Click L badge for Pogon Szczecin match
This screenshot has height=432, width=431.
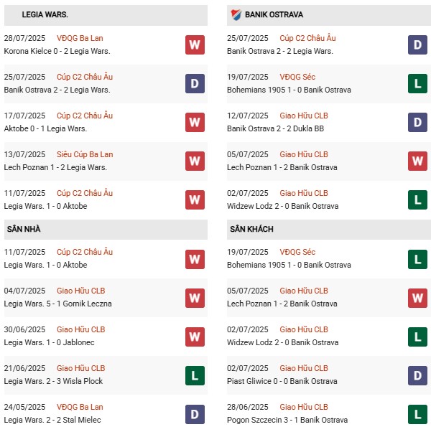[x=417, y=413]
